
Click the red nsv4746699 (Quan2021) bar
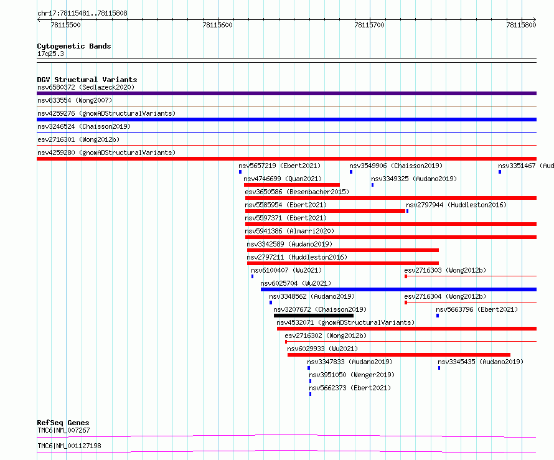(292, 185)
